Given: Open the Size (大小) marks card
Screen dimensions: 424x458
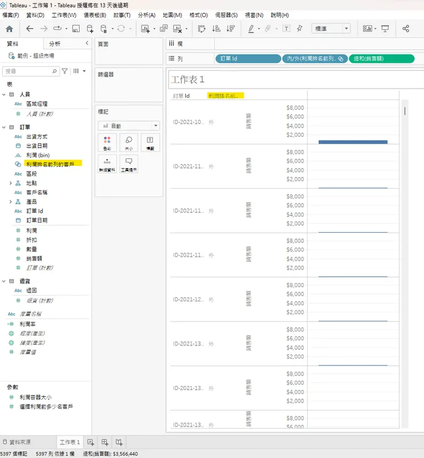Looking at the screenshot, I should coord(129,142).
